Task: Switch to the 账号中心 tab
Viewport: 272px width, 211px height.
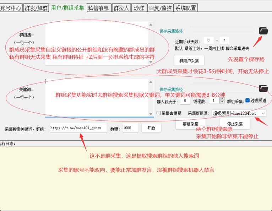Action: 11,8
